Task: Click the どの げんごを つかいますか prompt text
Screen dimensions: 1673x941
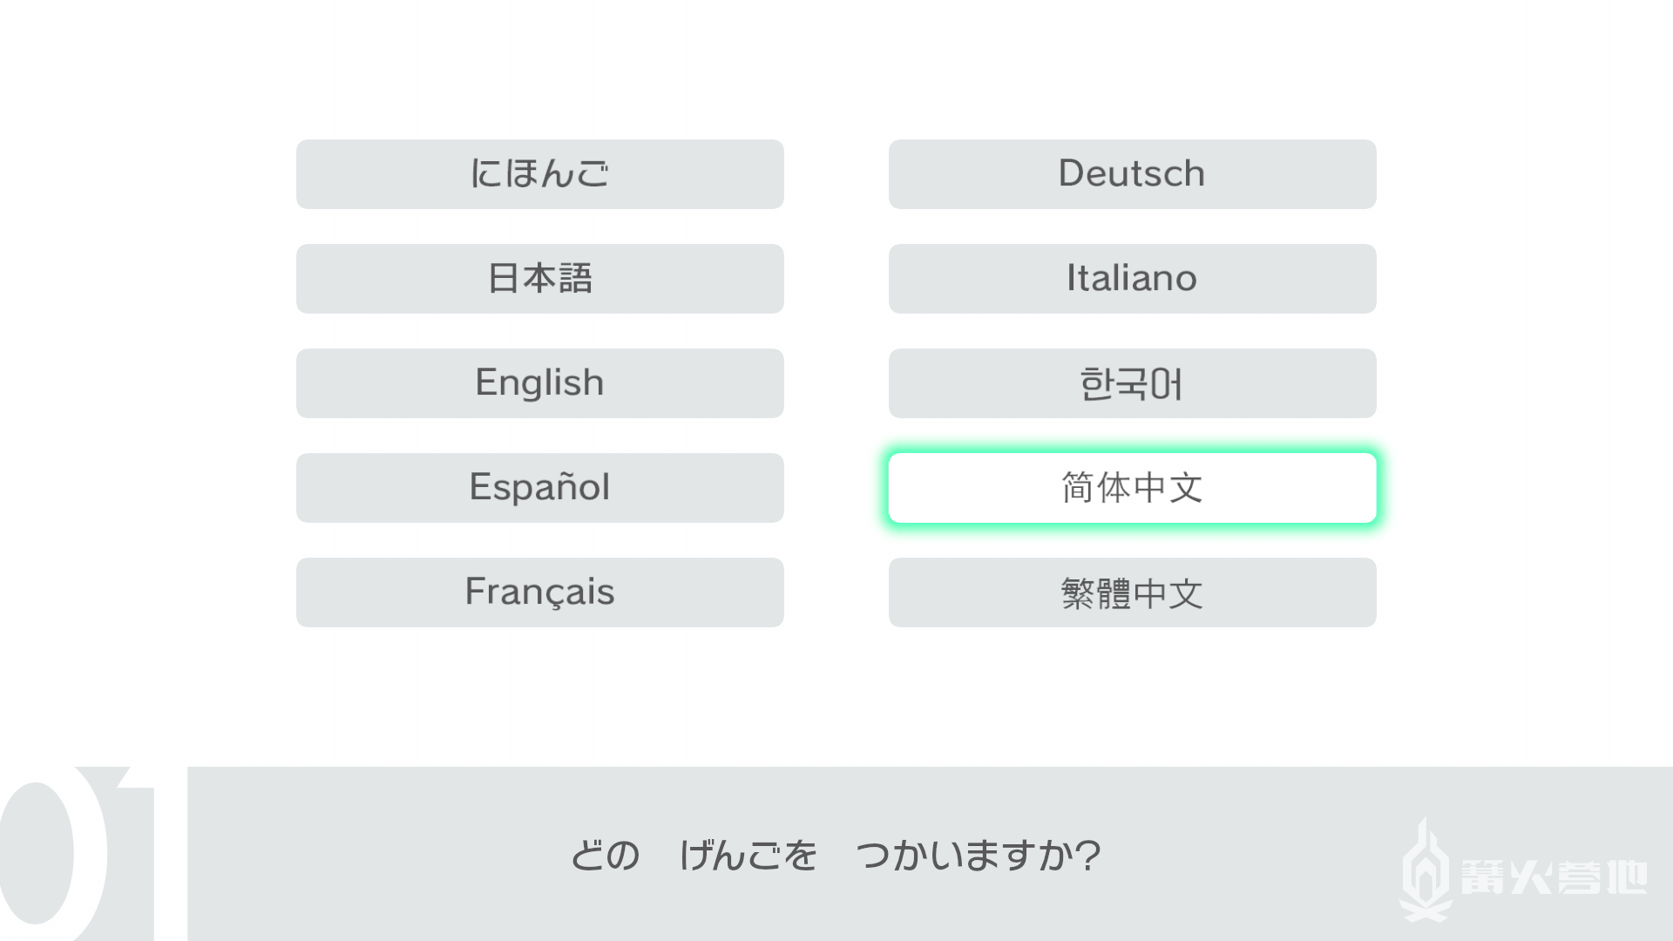Action: click(836, 855)
